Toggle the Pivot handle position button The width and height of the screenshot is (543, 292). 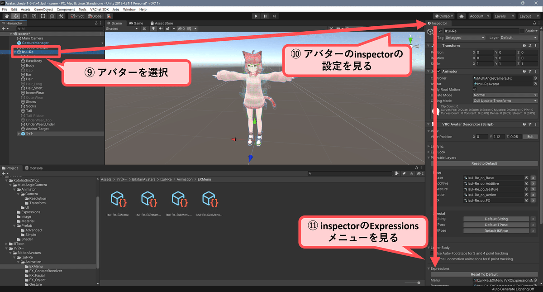[x=76, y=16]
